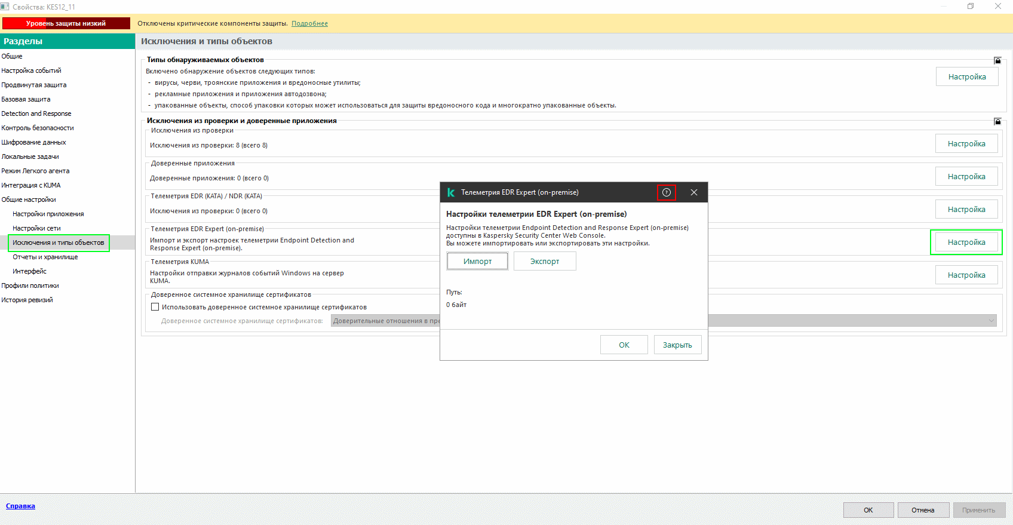Select Настройки сети in the sidebar
1013x525 pixels.
[36, 228]
